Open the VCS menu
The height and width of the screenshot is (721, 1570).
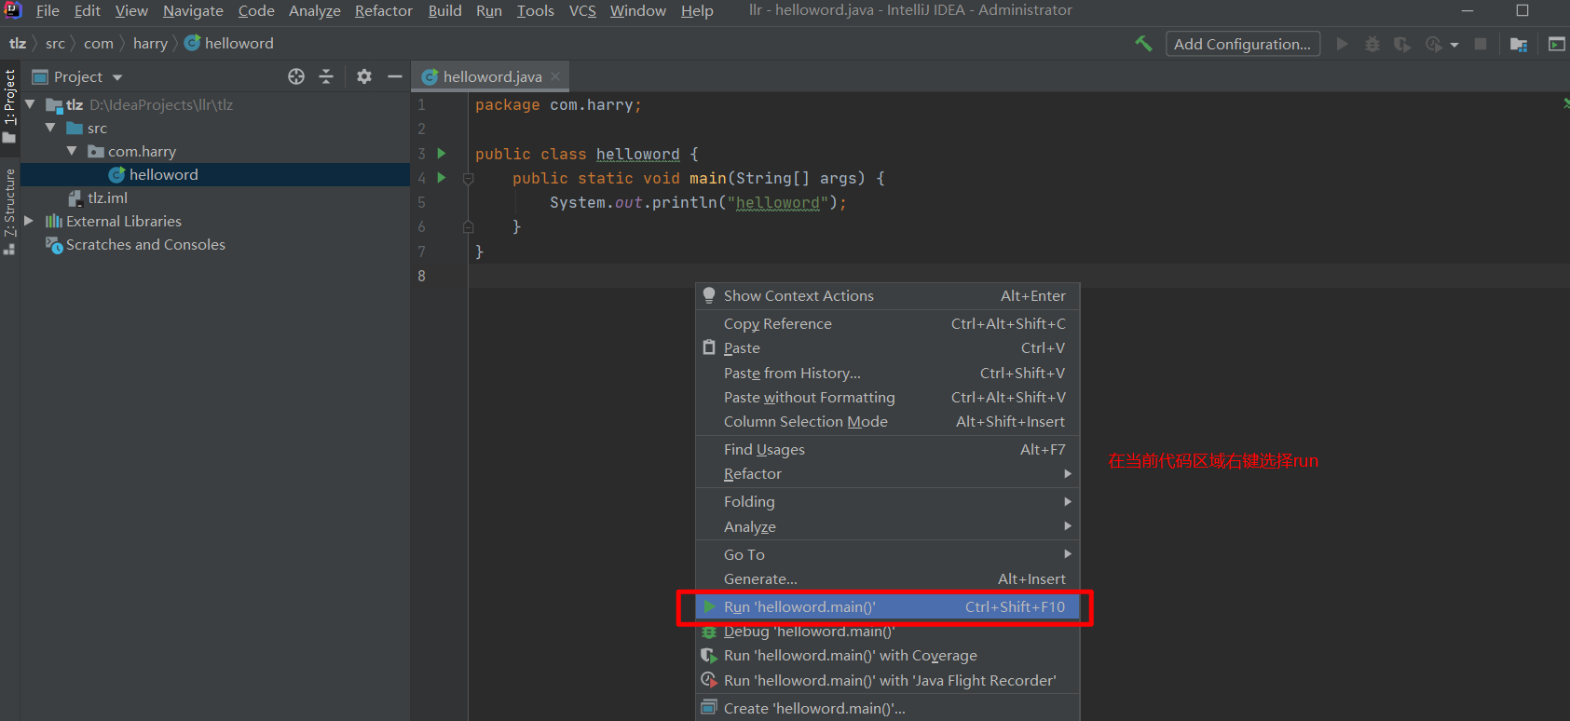(x=582, y=10)
